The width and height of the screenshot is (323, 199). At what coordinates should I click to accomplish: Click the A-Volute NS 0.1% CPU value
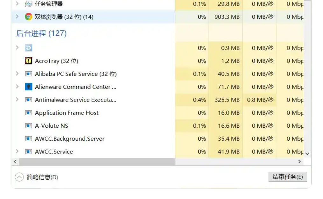click(200, 126)
